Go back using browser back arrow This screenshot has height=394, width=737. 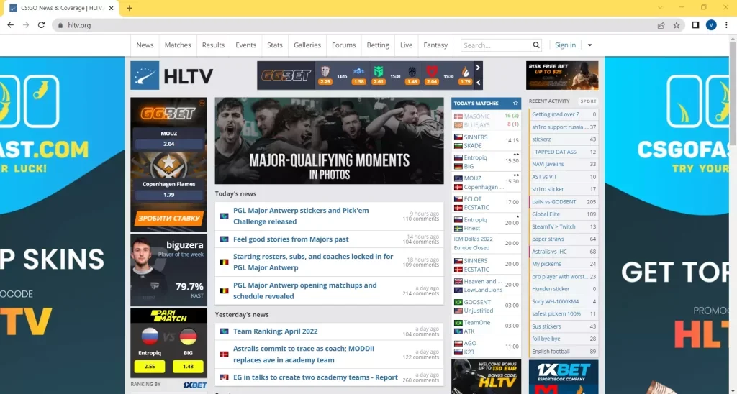(10, 25)
